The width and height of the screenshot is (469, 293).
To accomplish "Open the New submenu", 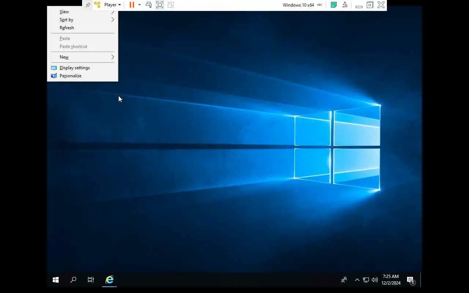I will coord(82,57).
